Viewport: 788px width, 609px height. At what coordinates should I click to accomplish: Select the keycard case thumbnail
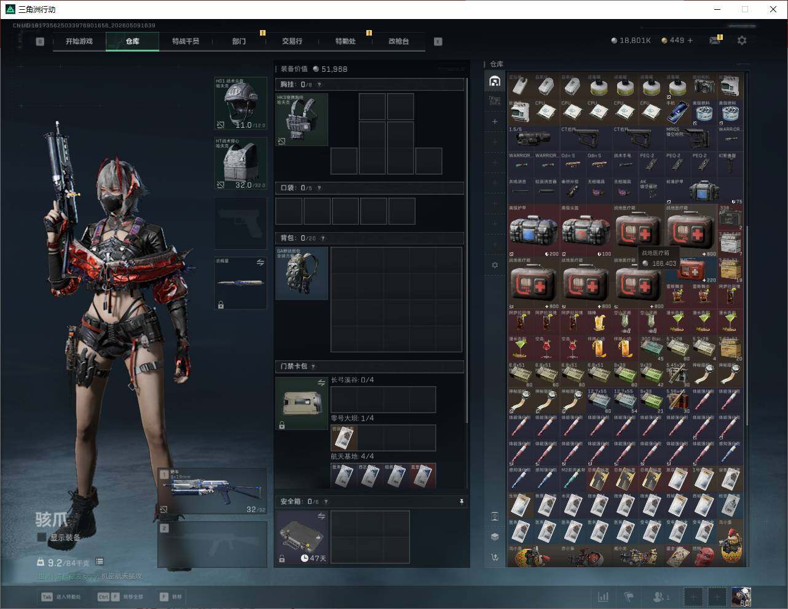302,403
